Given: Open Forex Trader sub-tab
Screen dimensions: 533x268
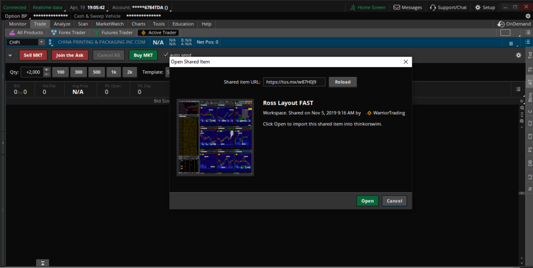Looking at the screenshot, I should click(68, 33).
